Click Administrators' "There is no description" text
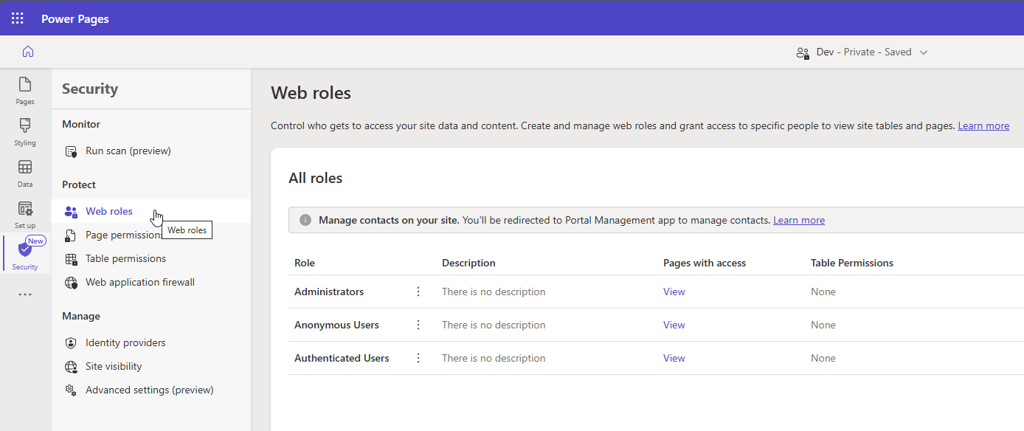This screenshot has width=1024, height=431. [494, 292]
